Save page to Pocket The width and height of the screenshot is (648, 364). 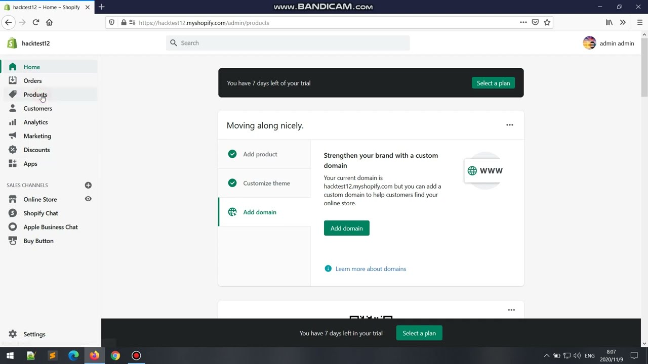535,22
